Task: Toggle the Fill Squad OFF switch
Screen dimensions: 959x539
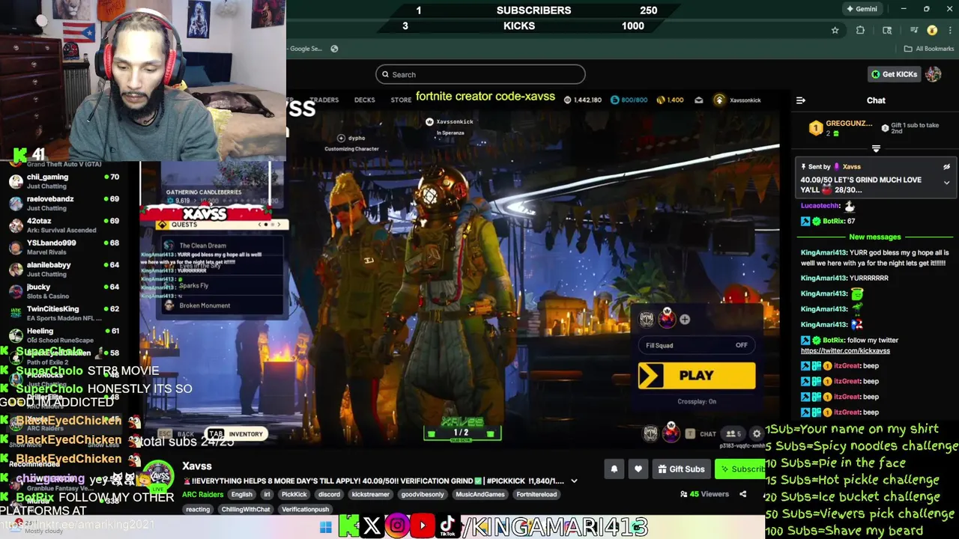Action: [697, 345]
